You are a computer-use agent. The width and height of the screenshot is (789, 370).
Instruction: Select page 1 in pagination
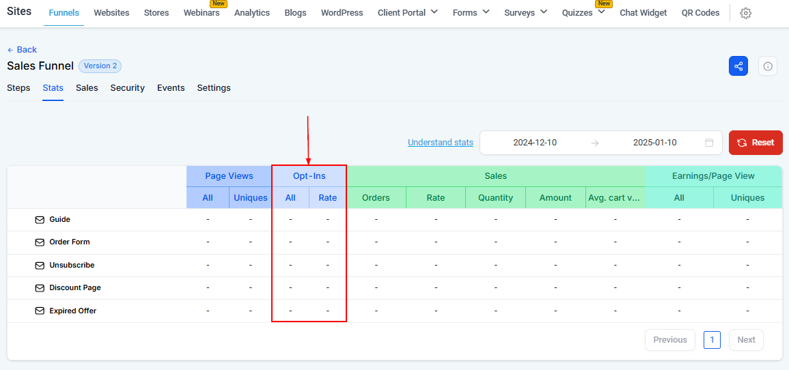coord(712,340)
